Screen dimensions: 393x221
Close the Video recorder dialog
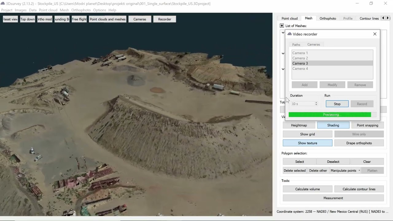coord(375,34)
